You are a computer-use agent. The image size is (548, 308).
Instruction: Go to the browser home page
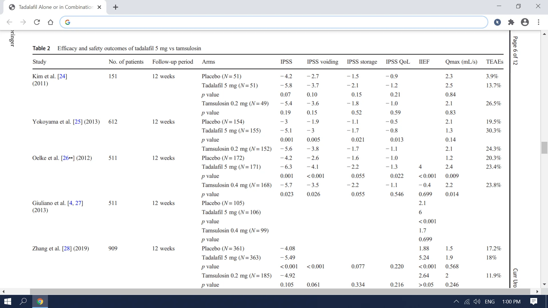(51, 22)
